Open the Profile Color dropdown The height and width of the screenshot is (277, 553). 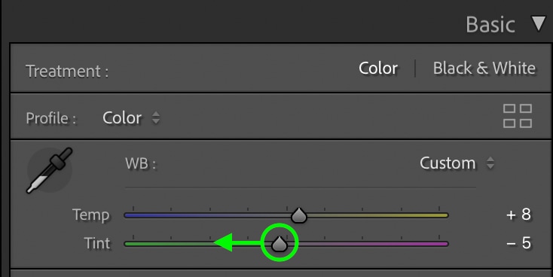(131, 117)
